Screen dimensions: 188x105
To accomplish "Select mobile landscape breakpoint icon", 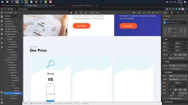I will coord(81,13).
